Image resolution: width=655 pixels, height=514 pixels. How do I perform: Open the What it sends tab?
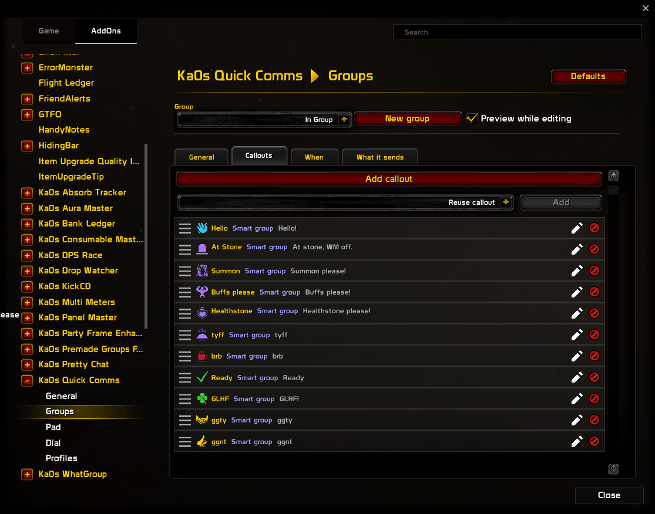(379, 157)
